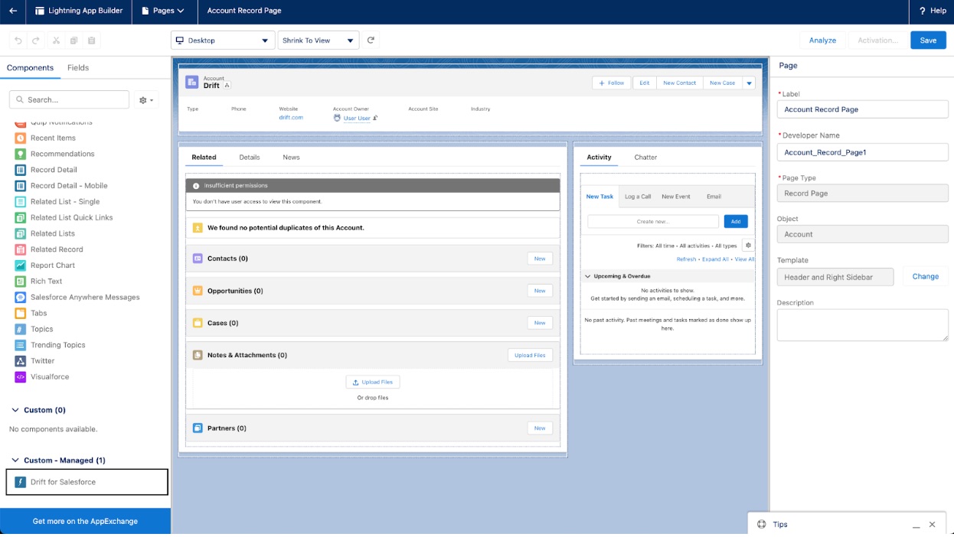Open the Details tab on the canvas
954x537 pixels.
pyautogui.click(x=250, y=158)
